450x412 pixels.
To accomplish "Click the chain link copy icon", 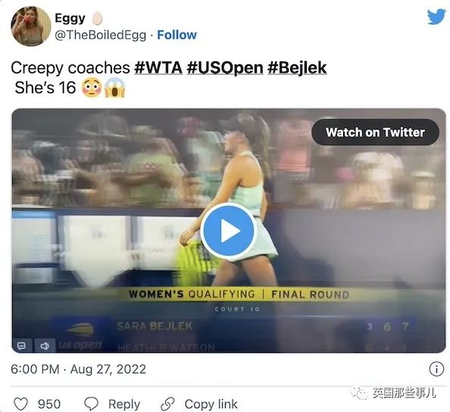I will (x=167, y=404).
